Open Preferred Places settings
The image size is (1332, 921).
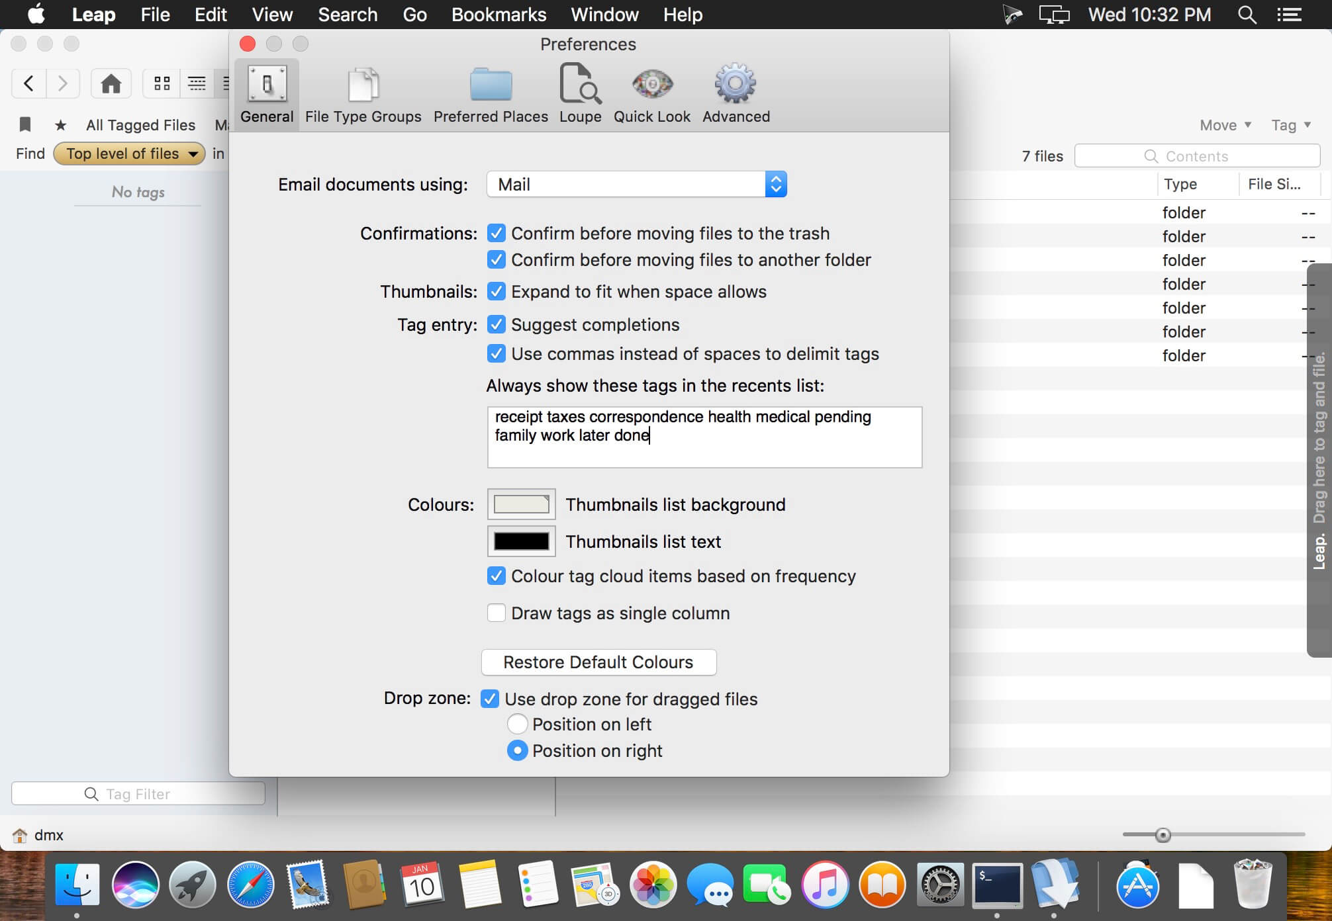[x=490, y=94]
